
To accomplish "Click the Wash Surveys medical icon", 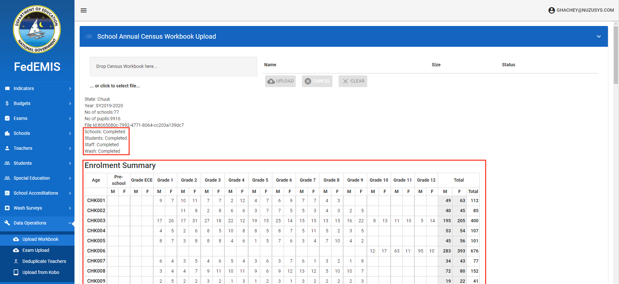I will (x=7, y=208).
